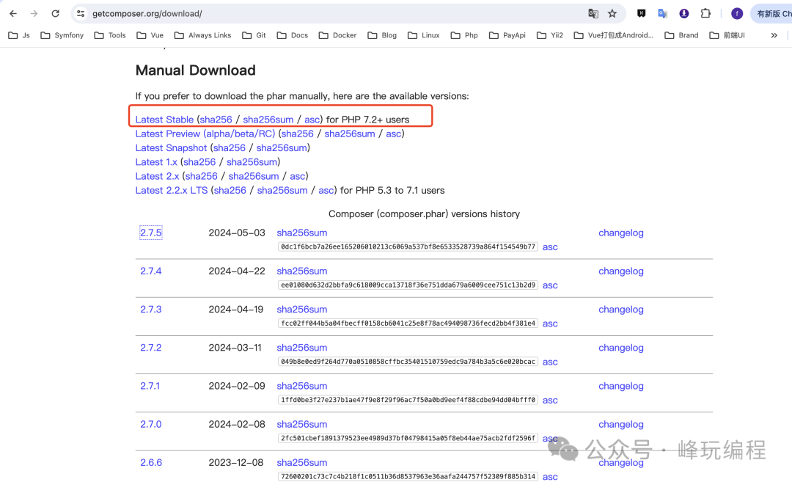The image size is (792, 482).
Task: Click the version 2.7.5 download link
Action: click(150, 233)
